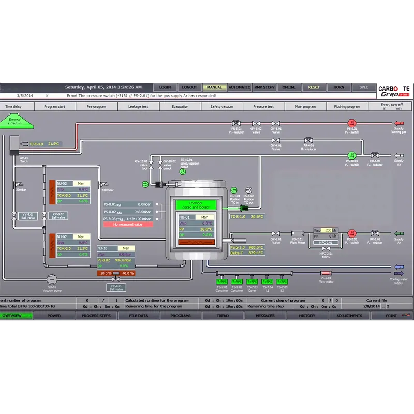This screenshot has width=414, height=414.
Task: Click the TS-7.01 Container temperature sensor
Action: 222,282
